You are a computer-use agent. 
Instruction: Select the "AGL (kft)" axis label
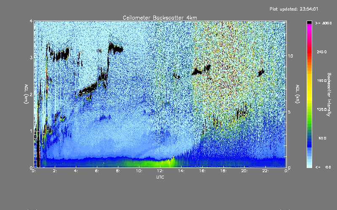click(297, 94)
